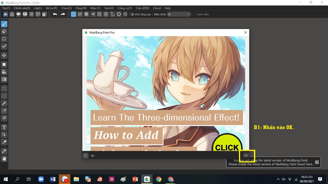Image resolution: width=328 pixels, height=184 pixels.
Task: Open the Cloud menu
Action: click(157, 8)
